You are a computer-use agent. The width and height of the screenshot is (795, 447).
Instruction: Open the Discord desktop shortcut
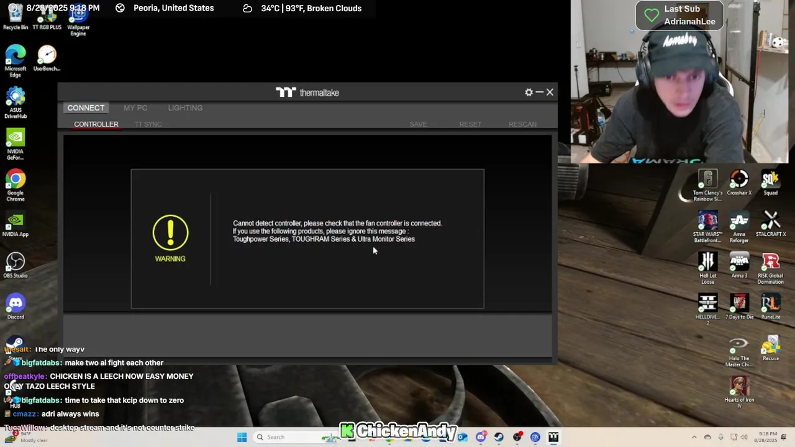16,307
